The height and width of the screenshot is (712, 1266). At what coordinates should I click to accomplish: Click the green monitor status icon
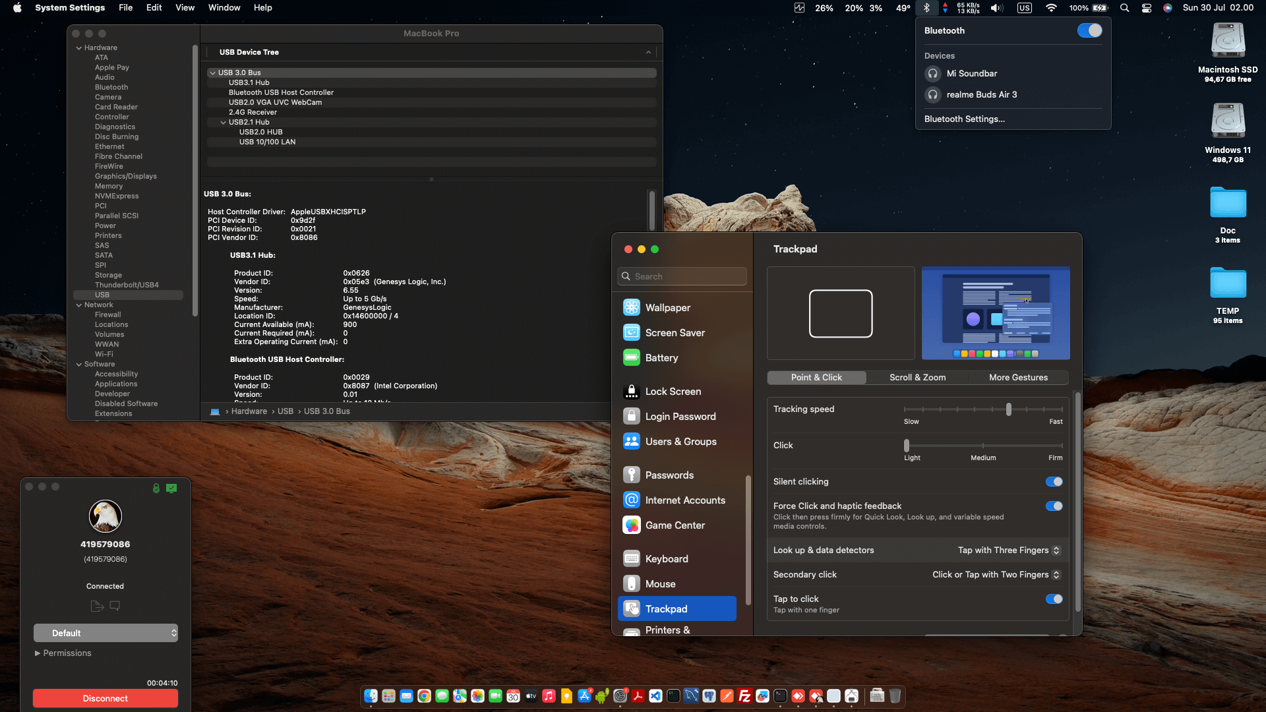[171, 488]
